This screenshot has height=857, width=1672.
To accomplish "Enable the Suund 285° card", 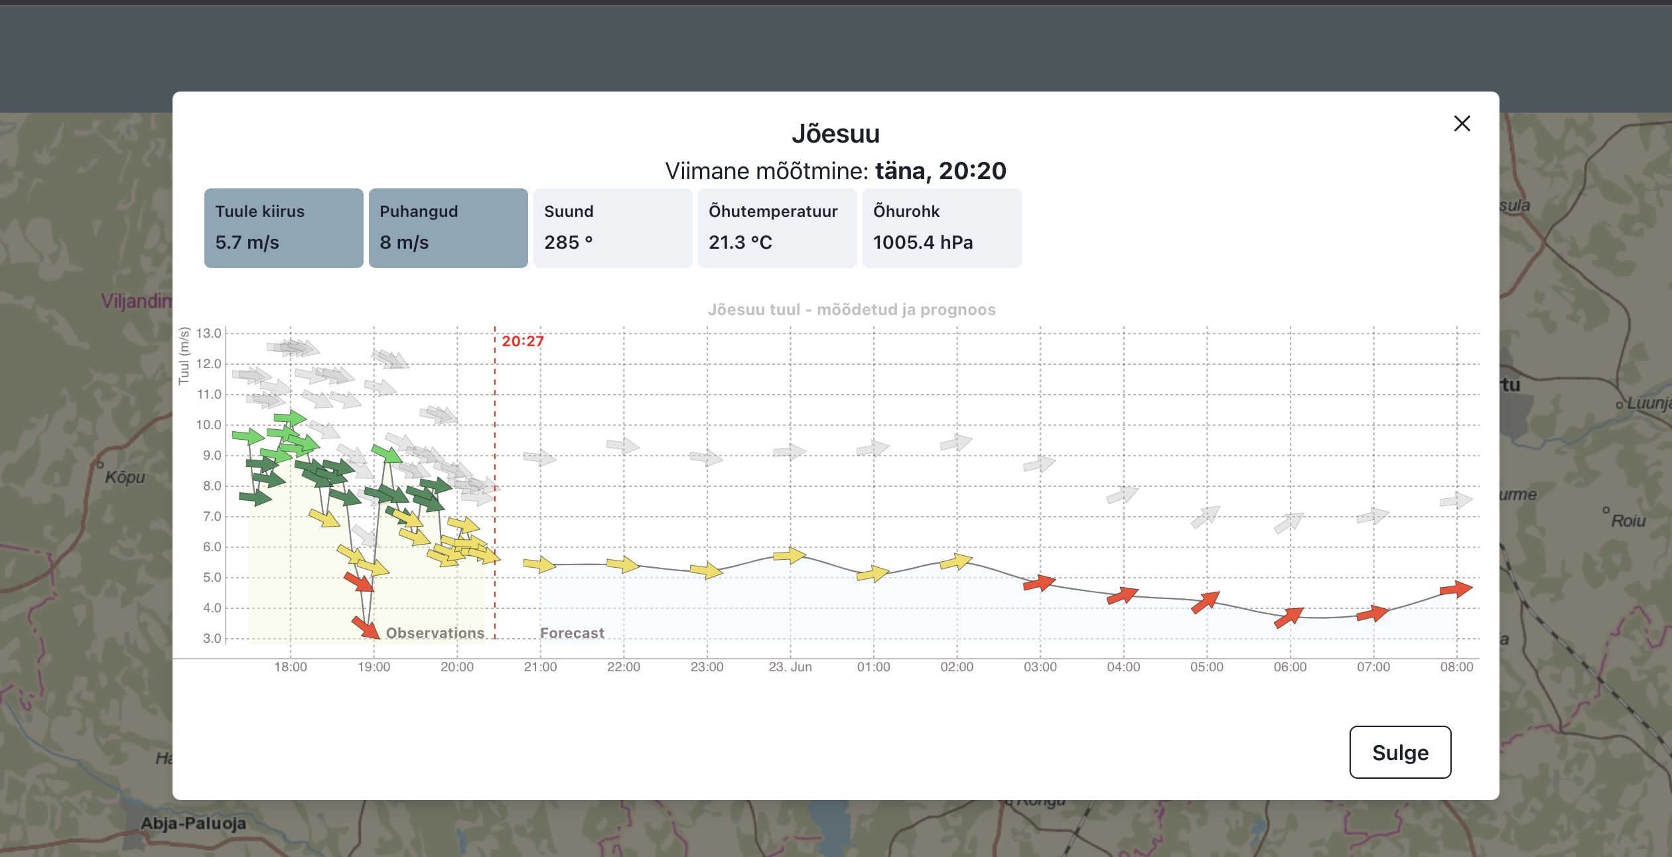I will pos(612,228).
